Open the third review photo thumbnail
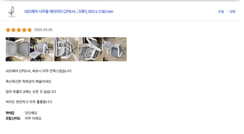 click(x=66, y=49)
